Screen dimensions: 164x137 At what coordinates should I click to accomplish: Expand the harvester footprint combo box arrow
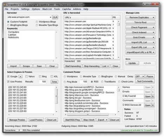[x=51, y=17]
